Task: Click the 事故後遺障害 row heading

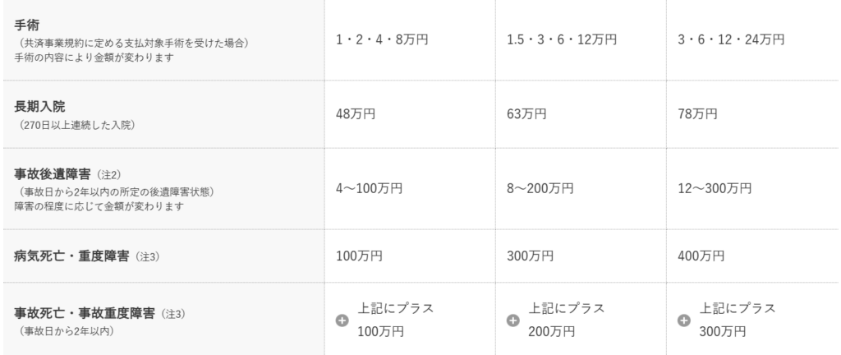Action: point(54,174)
